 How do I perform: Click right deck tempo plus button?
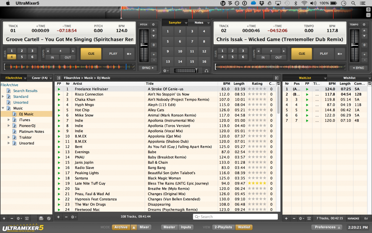coord(364,54)
